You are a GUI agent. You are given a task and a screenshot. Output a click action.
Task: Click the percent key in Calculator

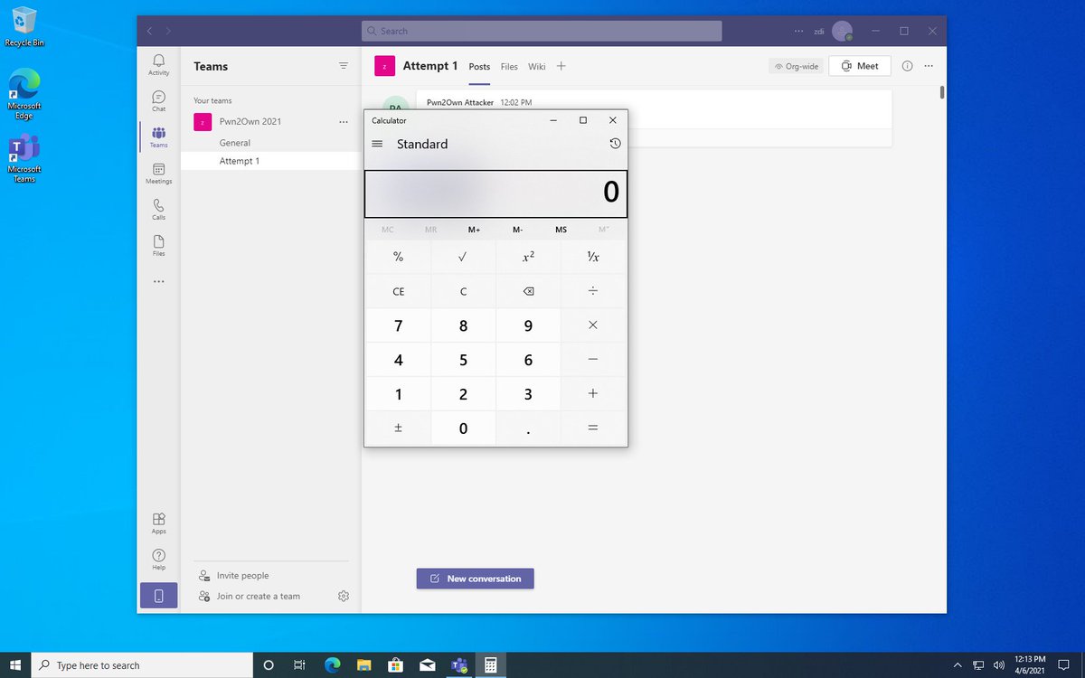click(x=398, y=257)
